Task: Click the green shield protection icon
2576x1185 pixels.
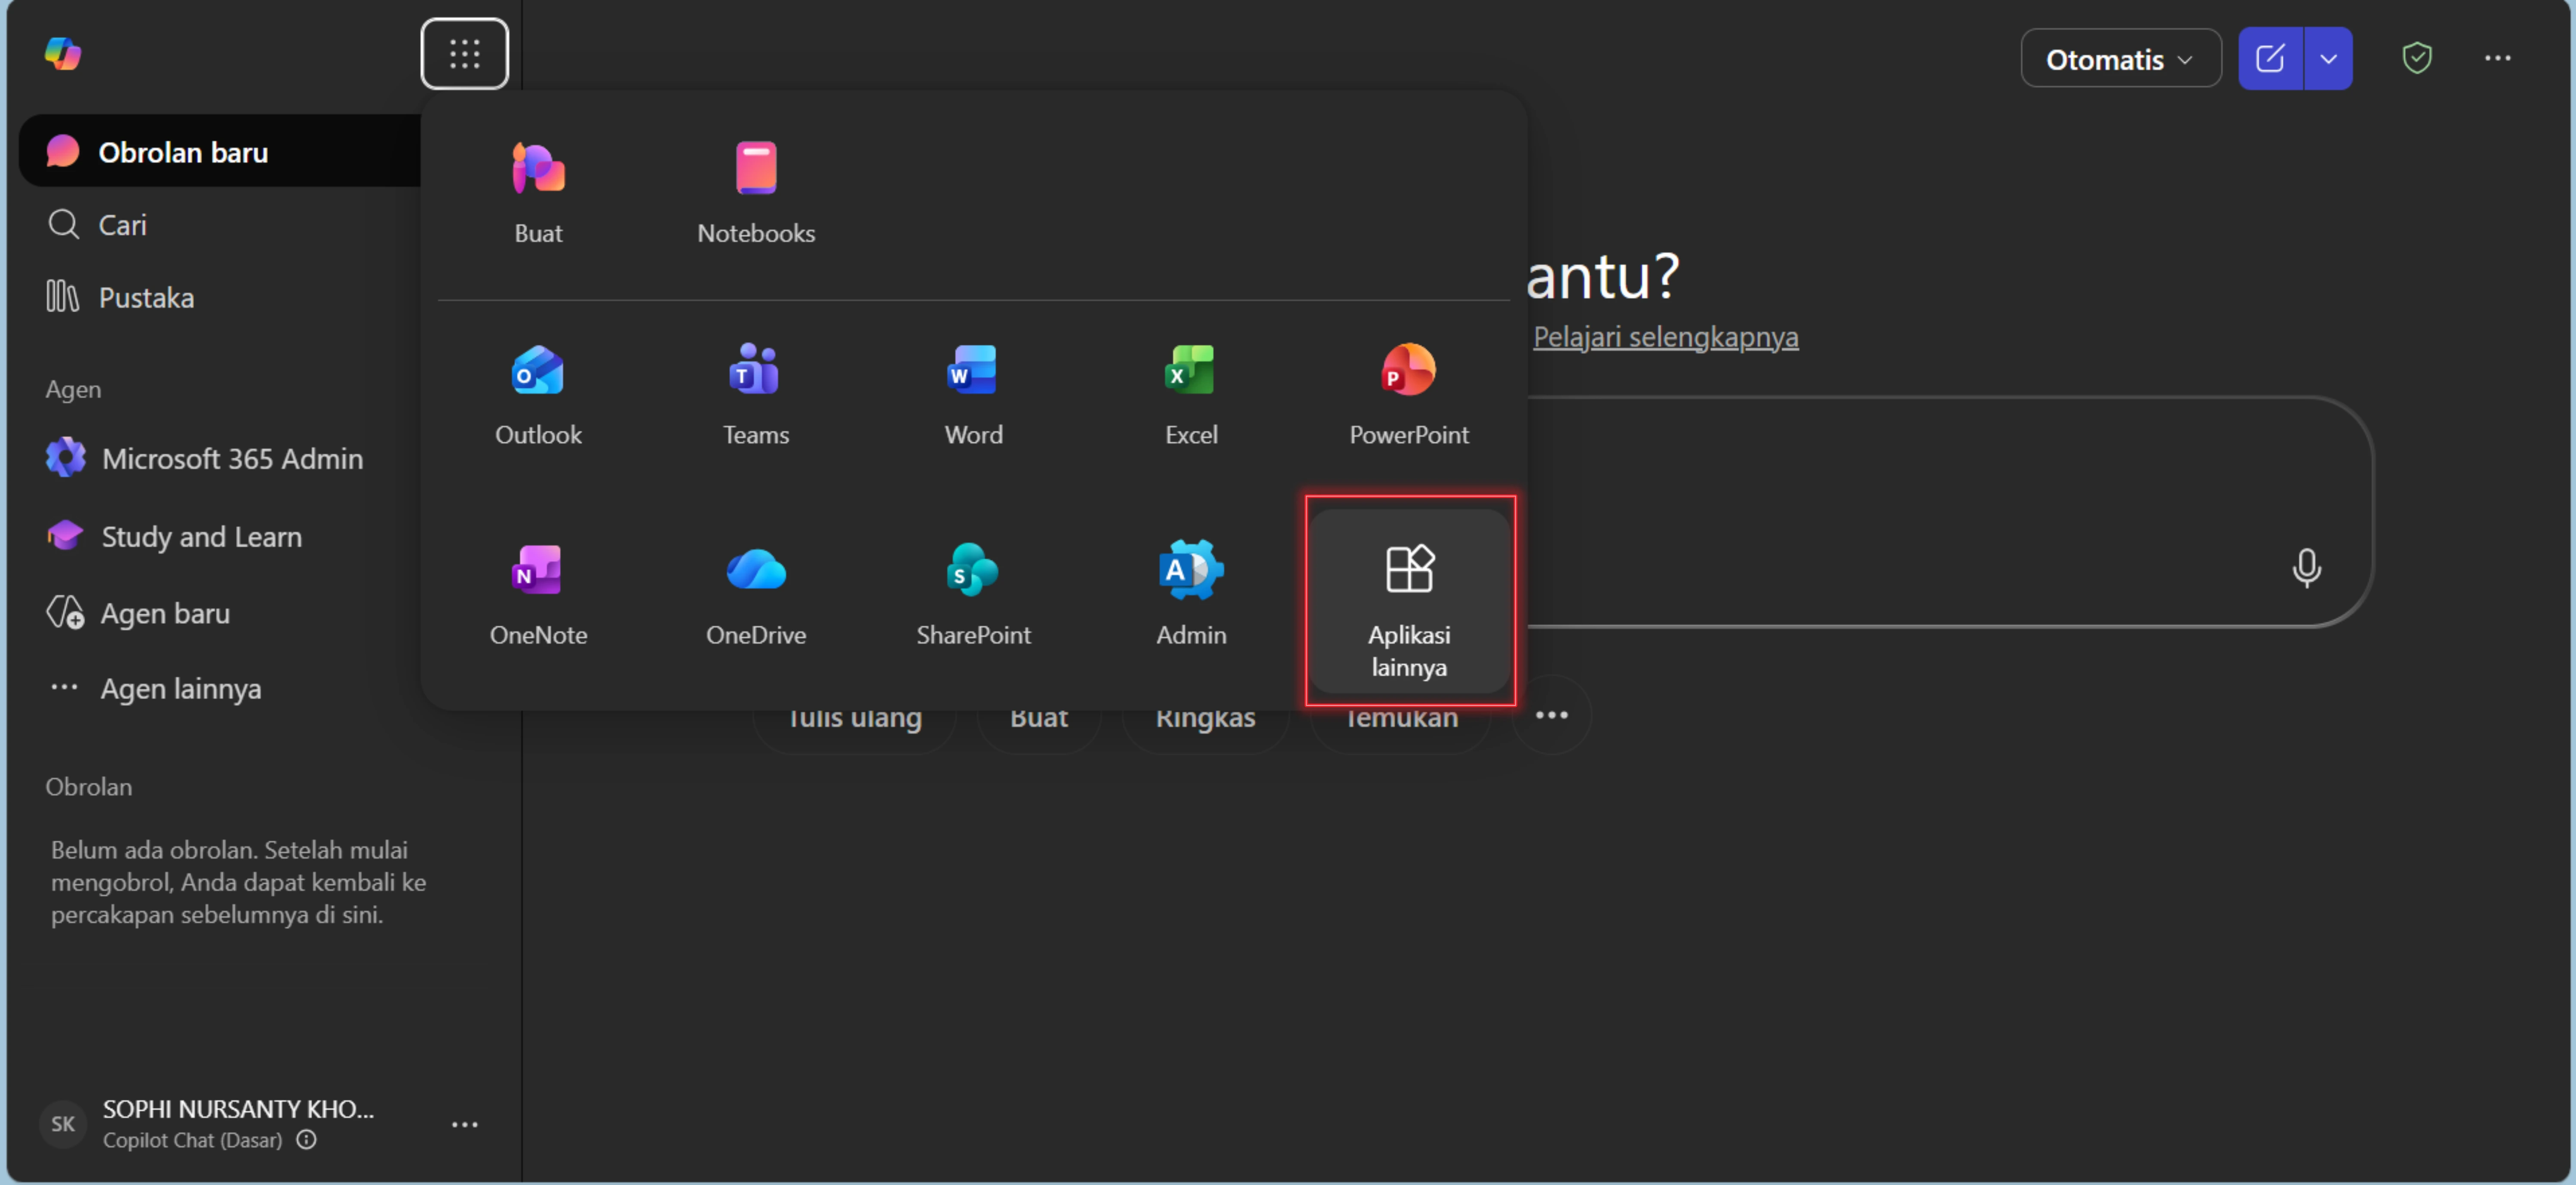Action: click(x=2416, y=58)
